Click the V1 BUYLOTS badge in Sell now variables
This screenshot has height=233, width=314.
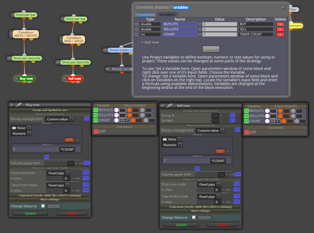point(246,111)
